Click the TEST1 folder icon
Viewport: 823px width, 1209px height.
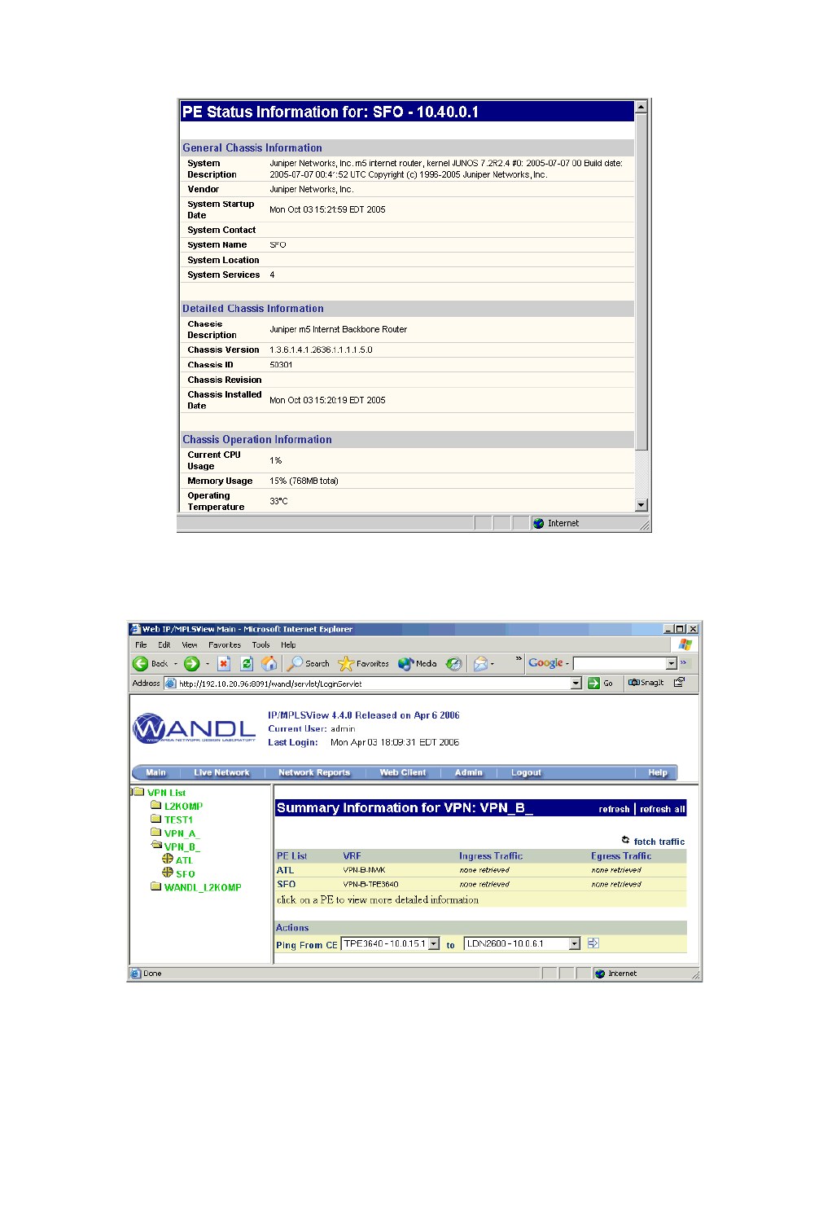coord(156,819)
